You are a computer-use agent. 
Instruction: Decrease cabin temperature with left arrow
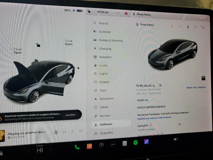click(29, 151)
